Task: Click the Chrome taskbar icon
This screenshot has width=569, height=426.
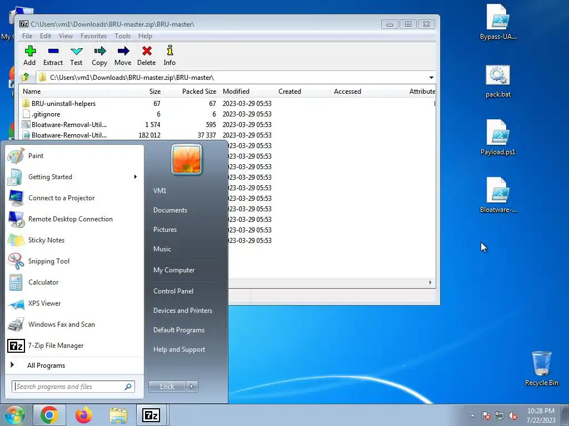Action: click(49, 415)
